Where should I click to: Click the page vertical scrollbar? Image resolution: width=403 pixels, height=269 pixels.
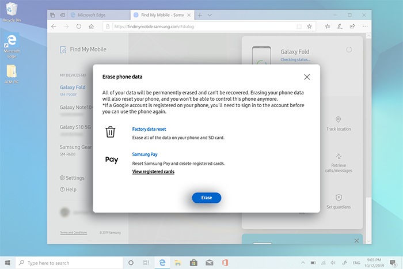coord(368,138)
